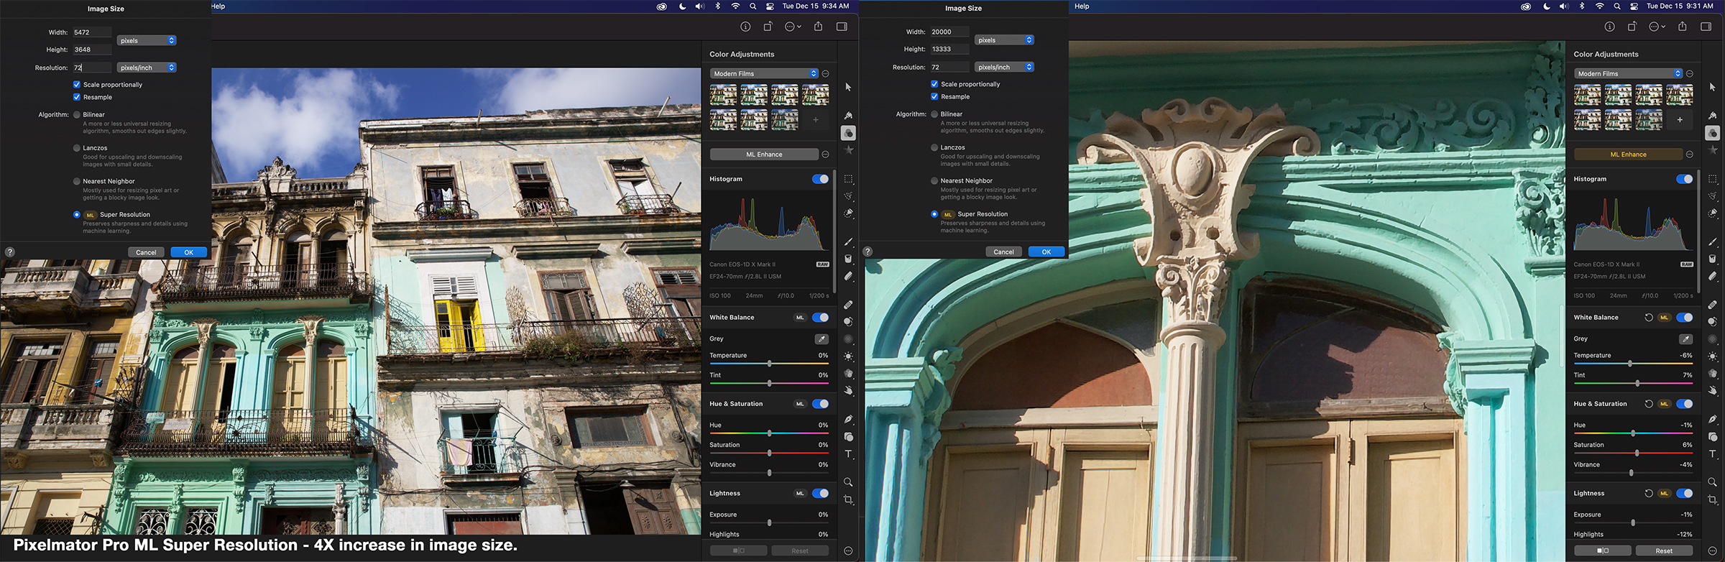This screenshot has width=1725, height=562.
Task: Select the Crop tool in left window
Action: point(848,499)
